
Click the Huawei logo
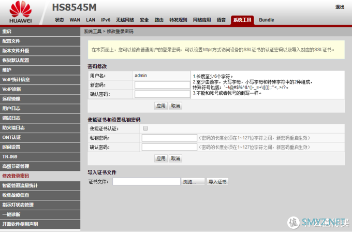pyautogui.click(x=21, y=12)
